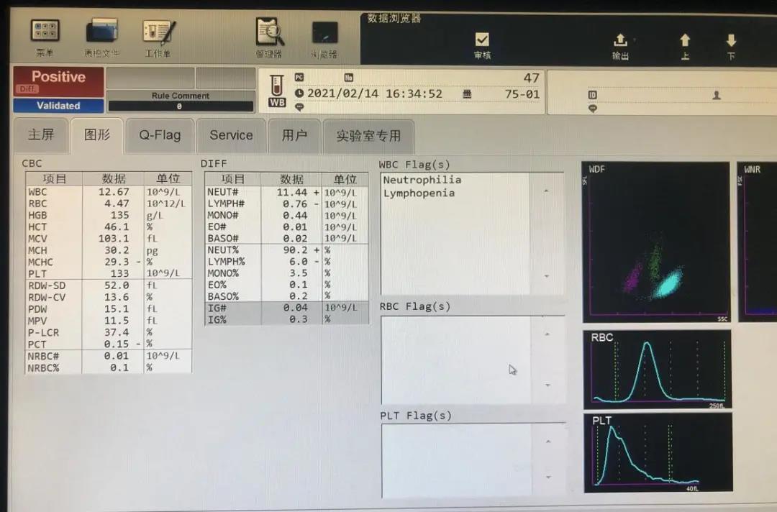Click the Rule Comment box
The height and width of the screenshot is (512, 777).
click(x=181, y=101)
